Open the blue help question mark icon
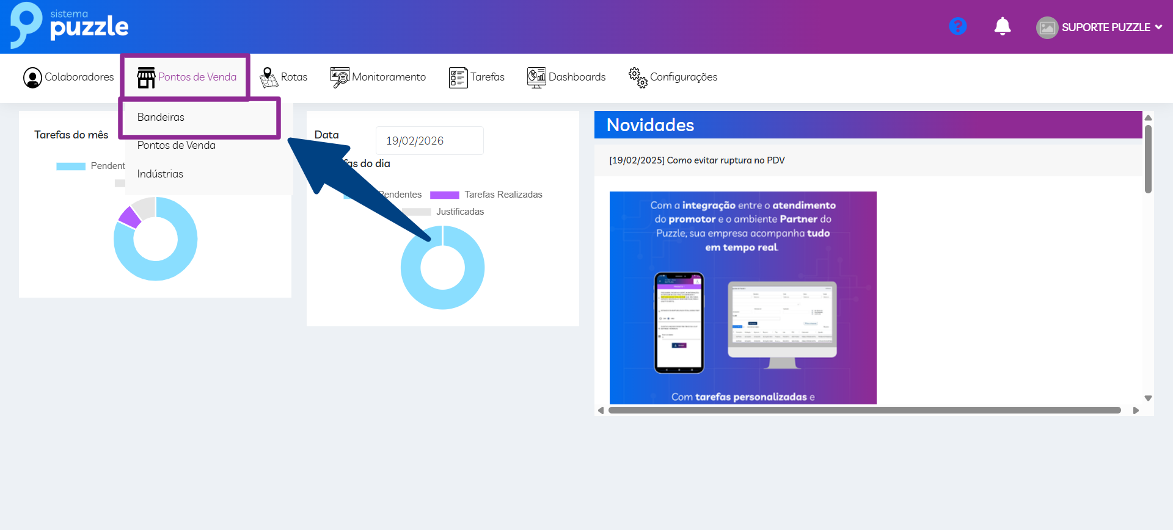The width and height of the screenshot is (1173, 530). click(957, 26)
